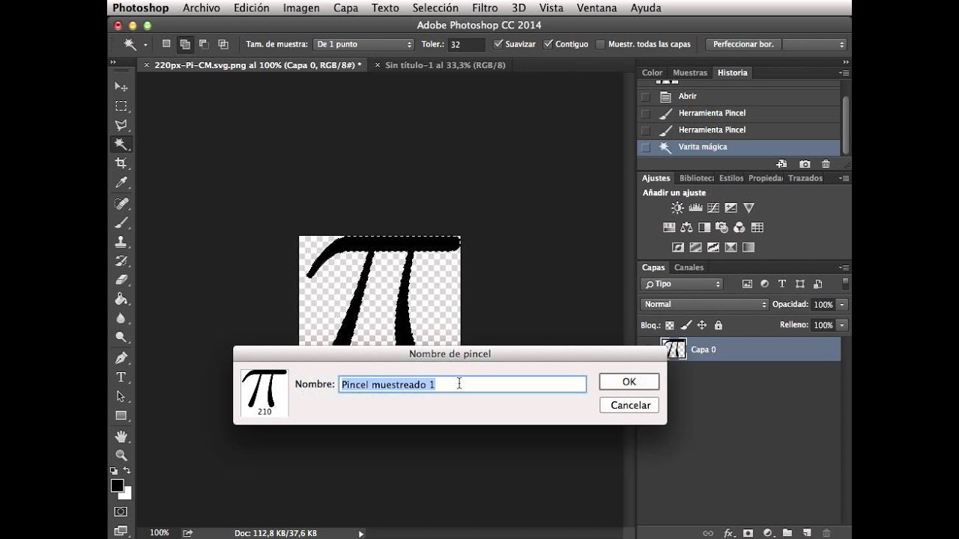Screen dimensions: 959x539
Task: Select the Hand tool
Action: click(121, 436)
